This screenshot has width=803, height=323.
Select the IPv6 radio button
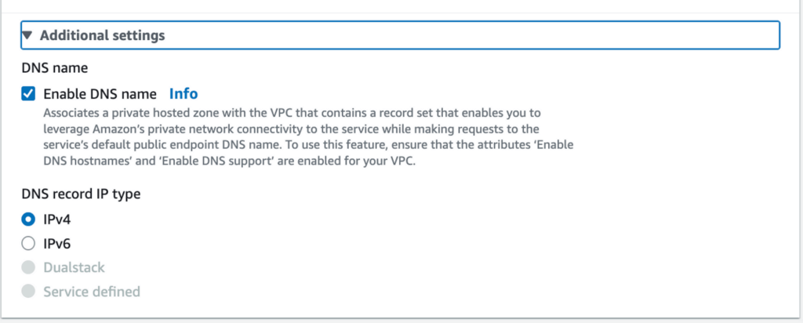(x=28, y=244)
